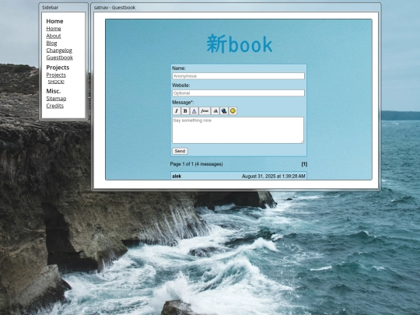This screenshot has width=420, height=315.
Task: Click the alek message author name
Action: pos(177,177)
